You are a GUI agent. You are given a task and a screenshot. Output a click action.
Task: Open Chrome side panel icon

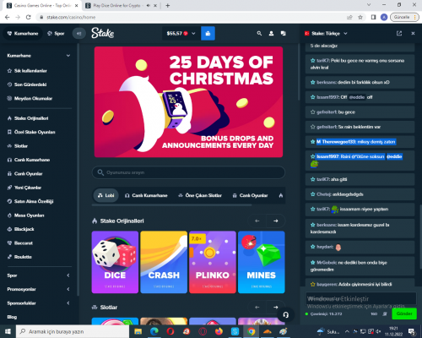pyautogui.click(x=373, y=17)
